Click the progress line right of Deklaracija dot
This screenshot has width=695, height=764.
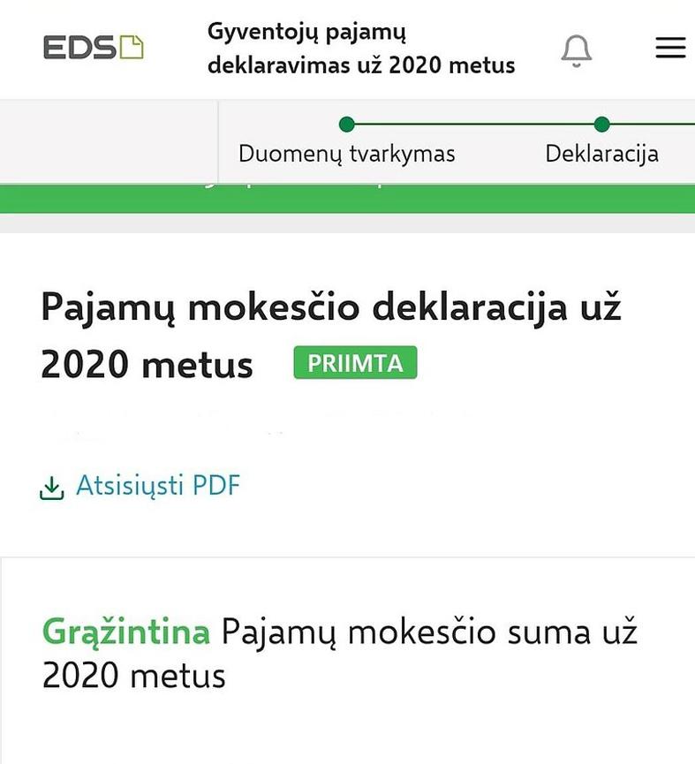tap(653, 124)
